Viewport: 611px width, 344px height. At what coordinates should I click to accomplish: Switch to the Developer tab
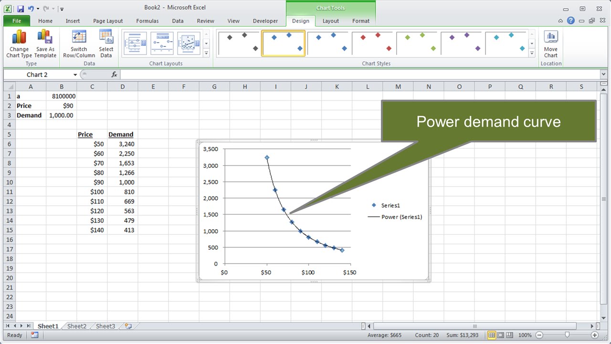coord(265,21)
